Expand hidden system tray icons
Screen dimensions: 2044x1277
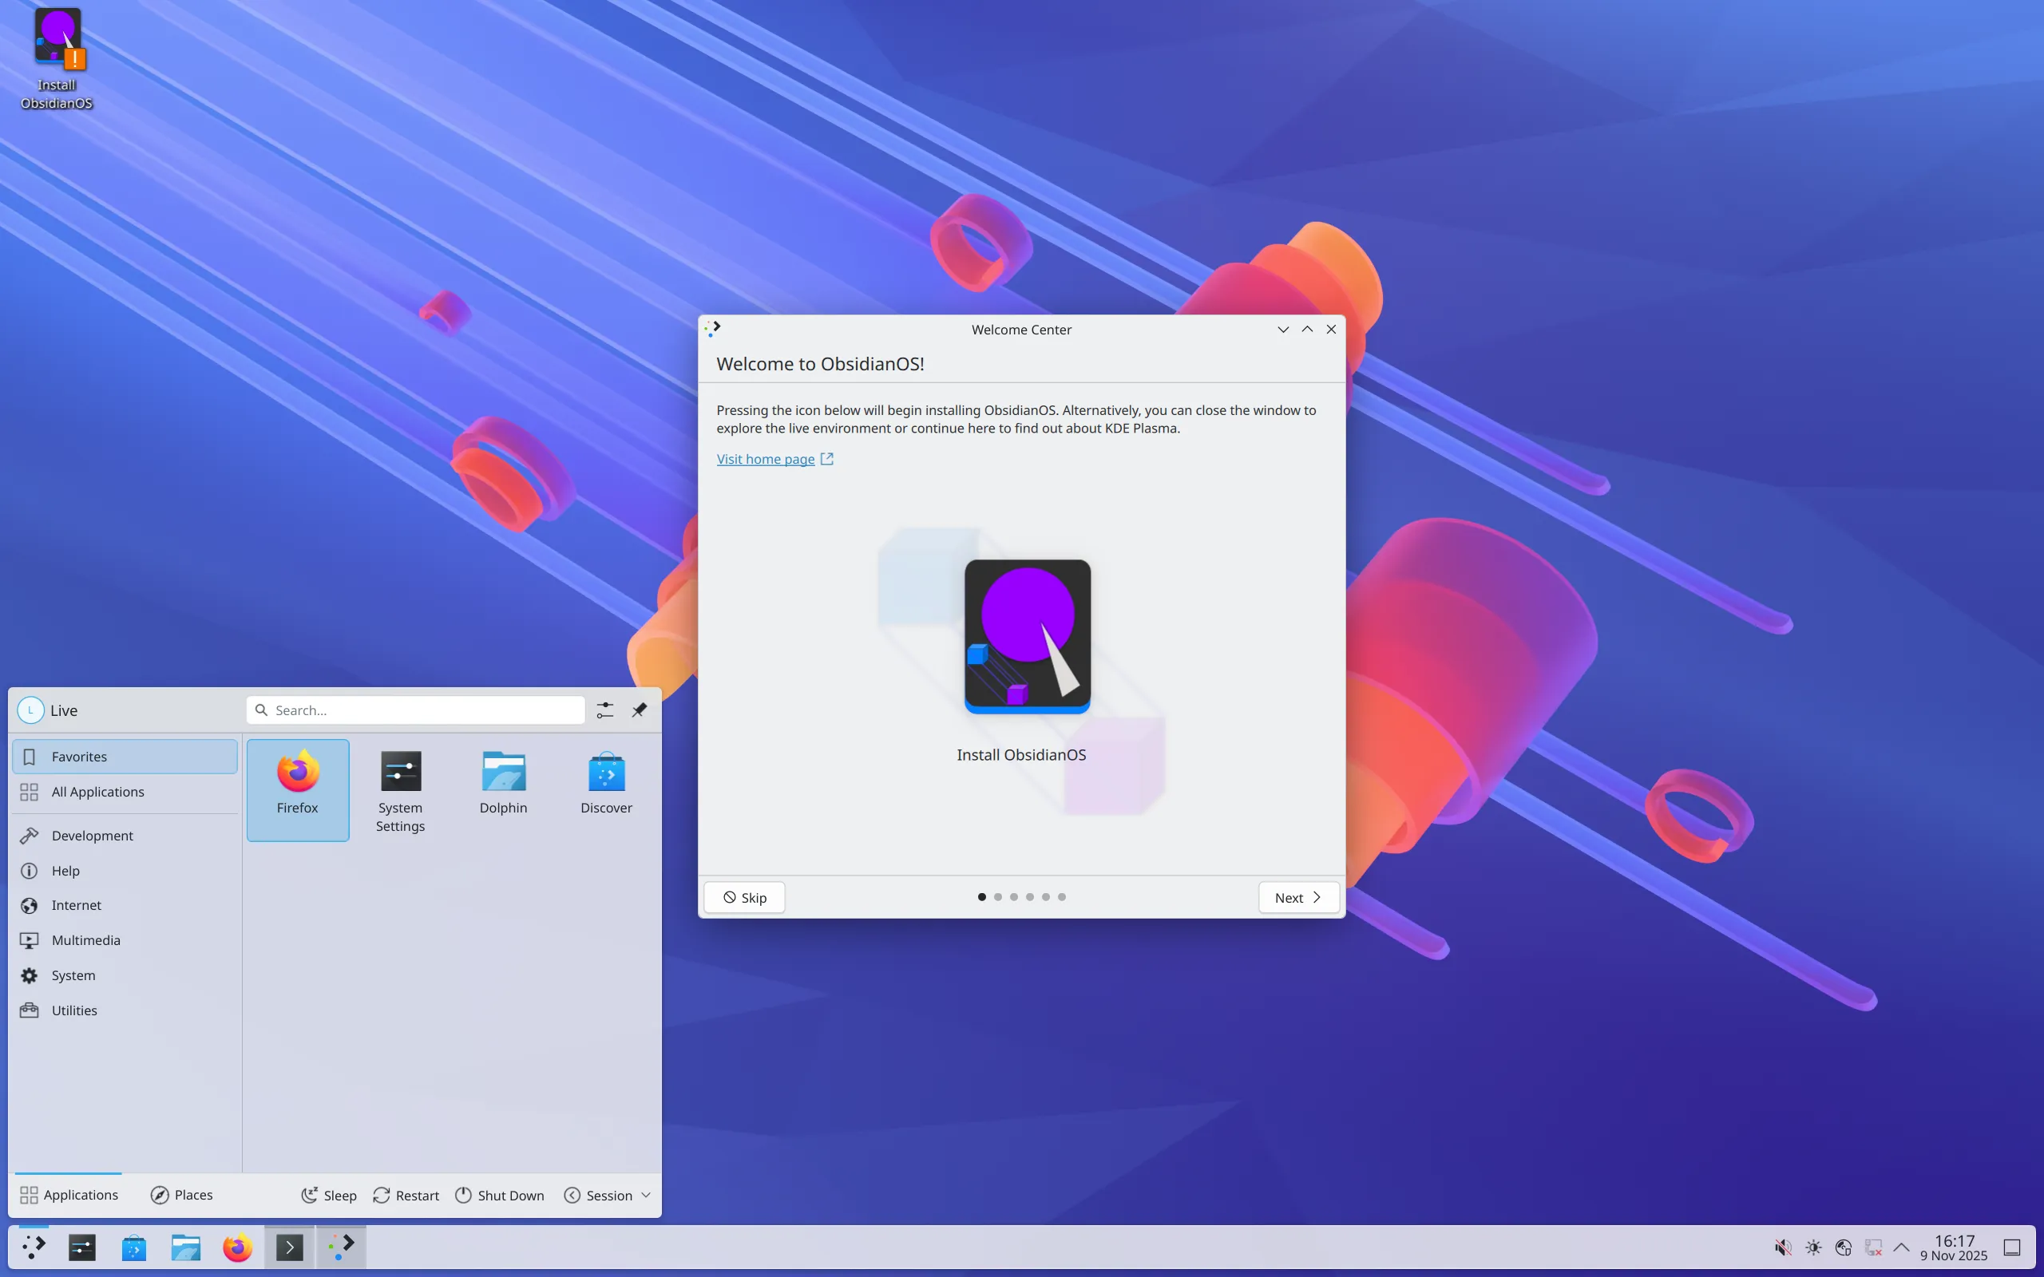pyautogui.click(x=1901, y=1247)
